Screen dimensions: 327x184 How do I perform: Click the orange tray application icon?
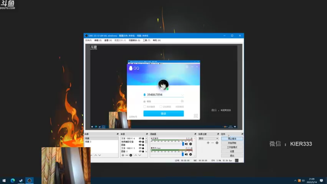click(299, 180)
